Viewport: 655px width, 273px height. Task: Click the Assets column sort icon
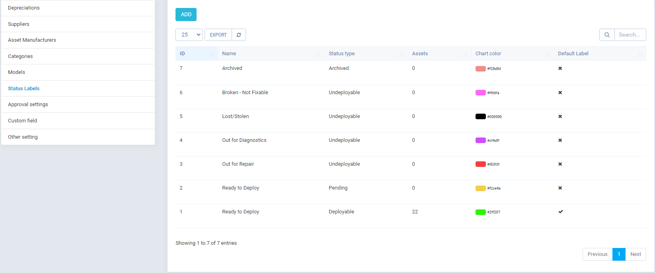coord(466,54)
